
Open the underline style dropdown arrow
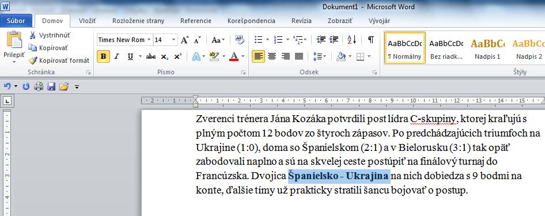click(x=140, y=56)
